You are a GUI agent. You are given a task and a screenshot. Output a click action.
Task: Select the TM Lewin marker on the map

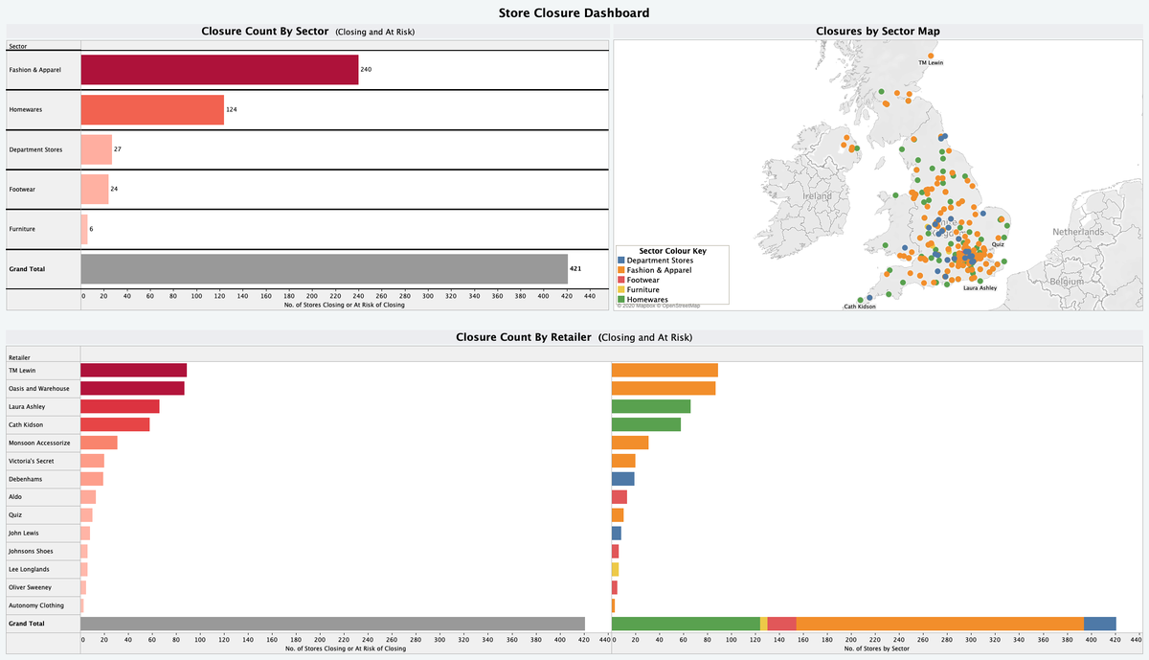[x=930, y=56]
